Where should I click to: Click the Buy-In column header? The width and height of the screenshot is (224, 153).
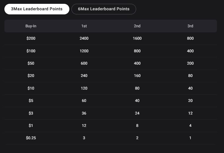31,26
